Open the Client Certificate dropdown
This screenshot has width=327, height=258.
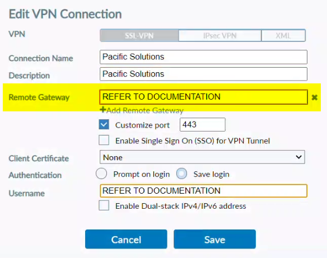202,157
